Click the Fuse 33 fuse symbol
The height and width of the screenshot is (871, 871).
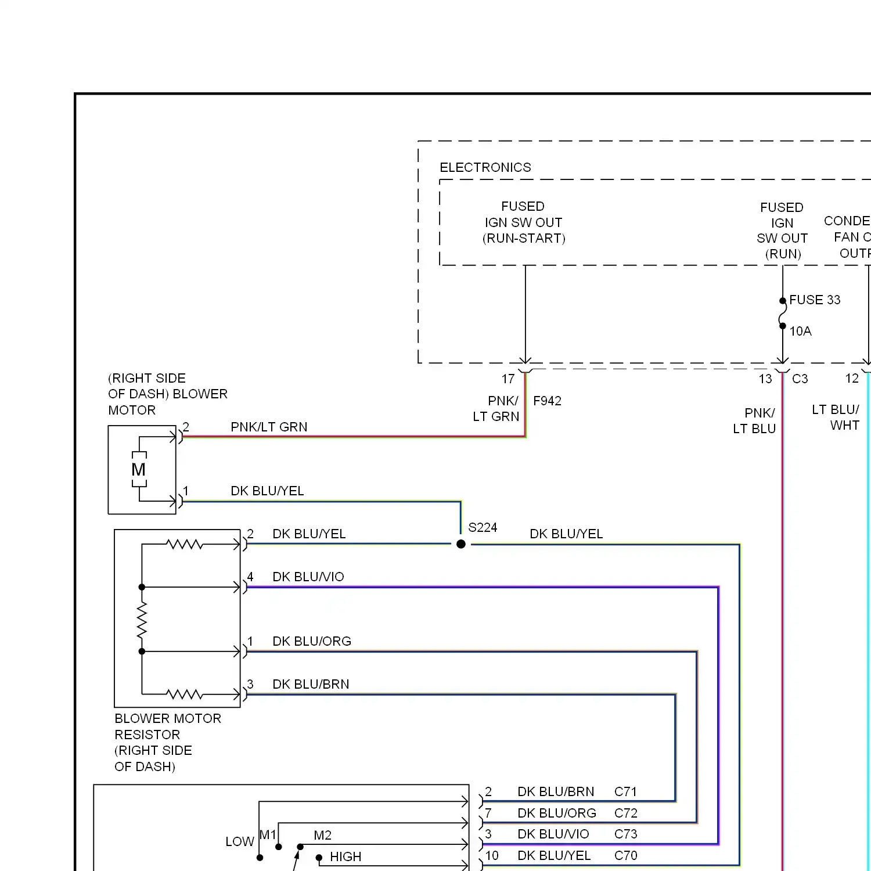[783, 314]
